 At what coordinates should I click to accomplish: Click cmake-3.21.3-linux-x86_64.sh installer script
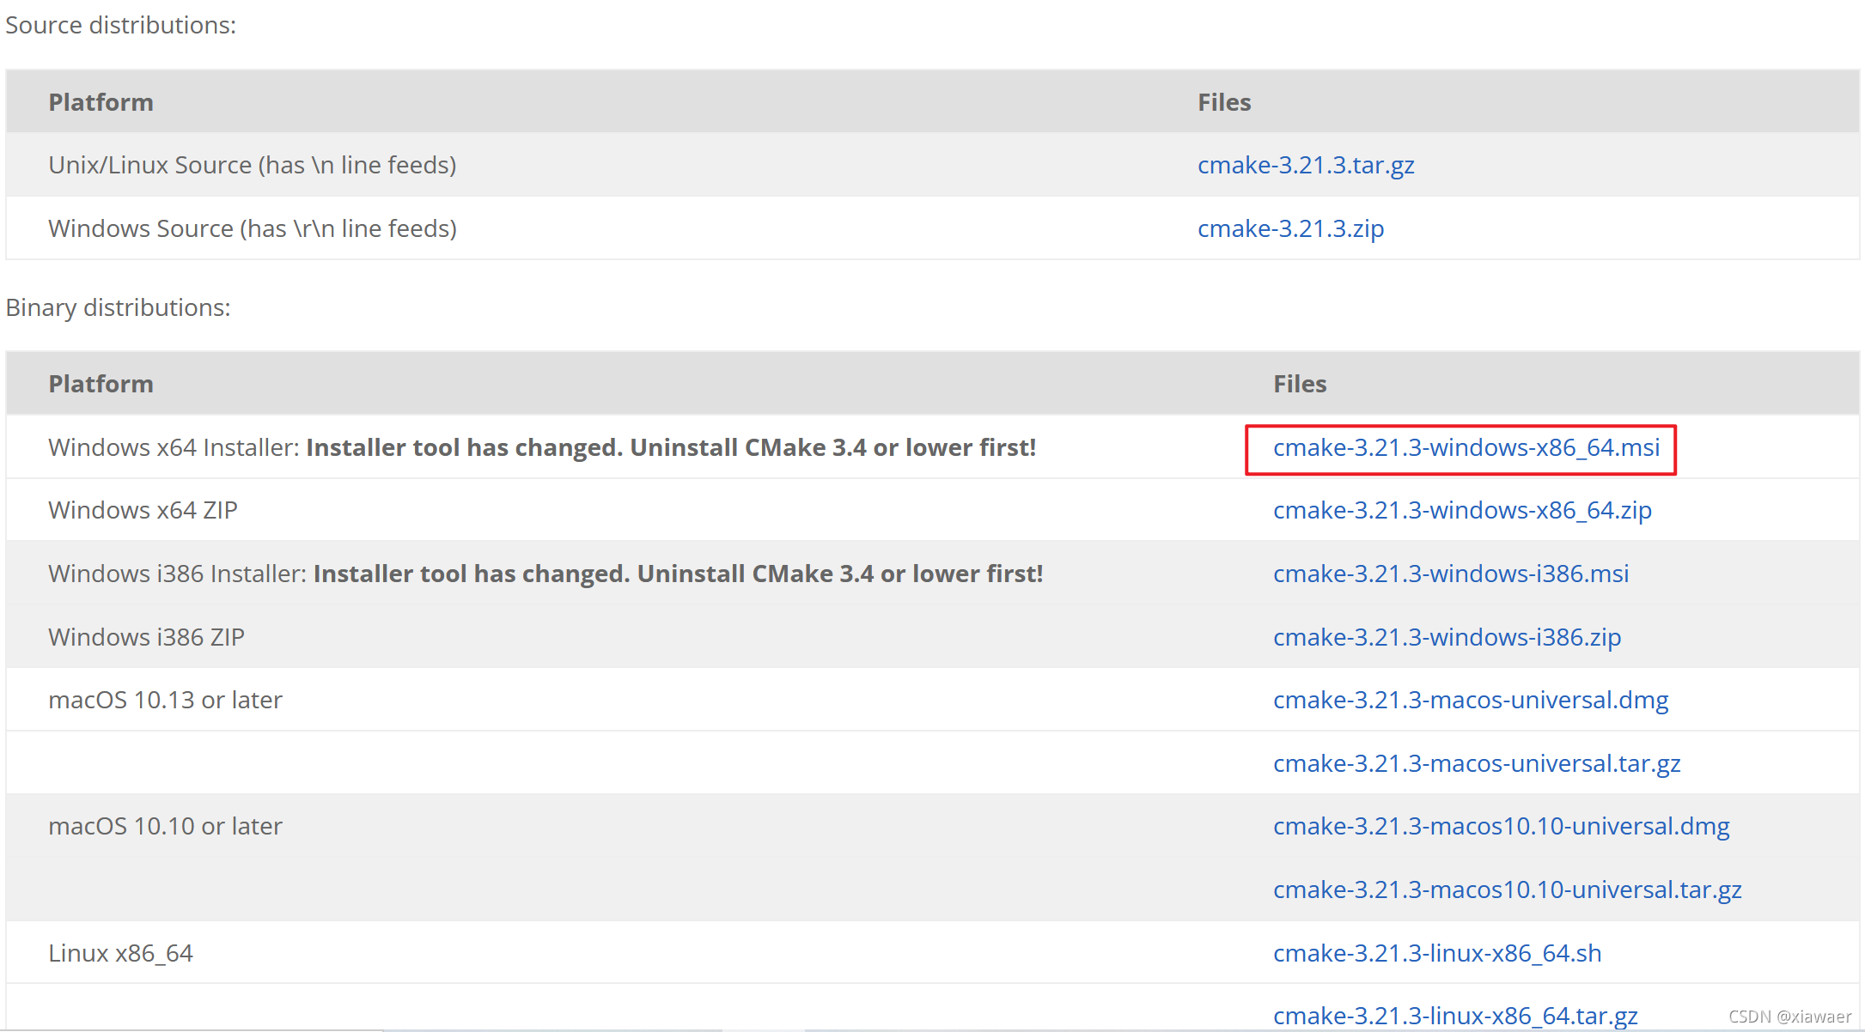(1437, 953)
